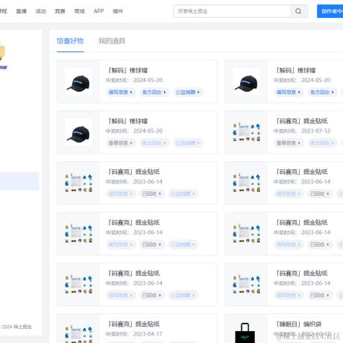This screenshot has width=343, height=343.
Task: Click 查看信息 on the 2023-07-12 掘金贴纸 card
Action: 289,143
